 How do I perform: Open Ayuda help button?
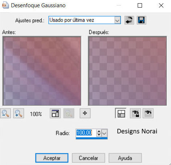[x=125, y=158]
